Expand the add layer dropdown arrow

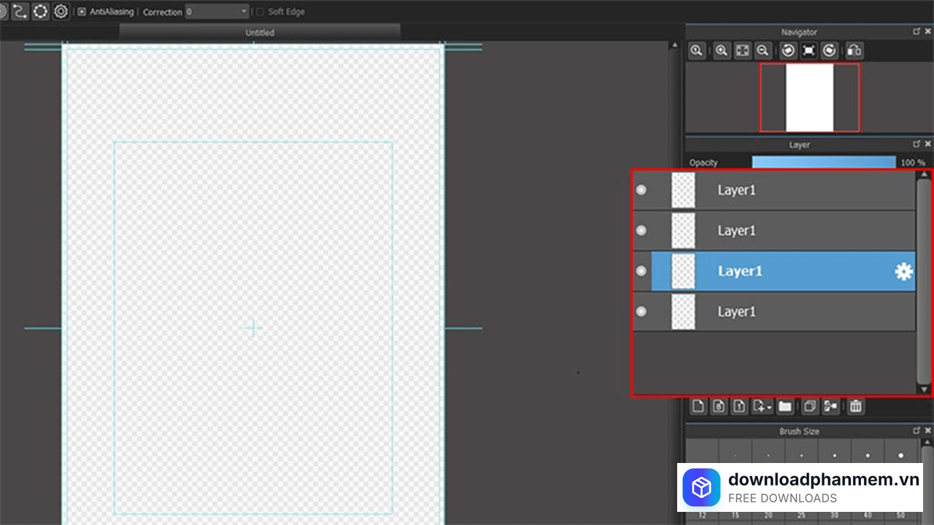769,408
